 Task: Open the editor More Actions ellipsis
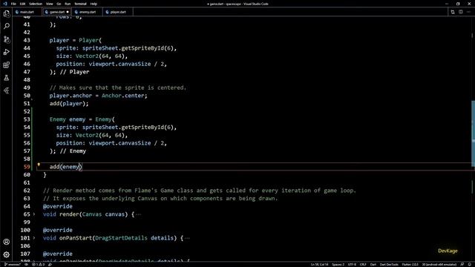point(468,12)
